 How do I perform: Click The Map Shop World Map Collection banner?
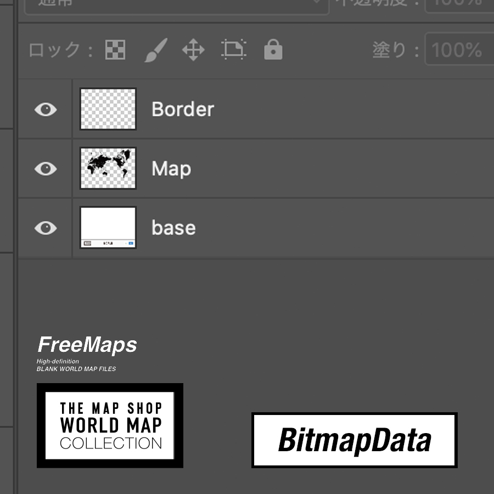click(x=110, y=425)
